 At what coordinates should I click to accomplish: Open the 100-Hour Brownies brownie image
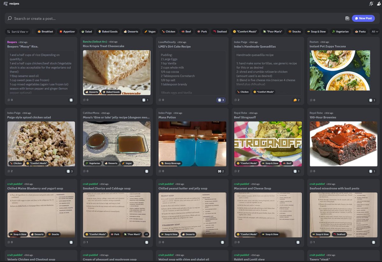[343, 144]
